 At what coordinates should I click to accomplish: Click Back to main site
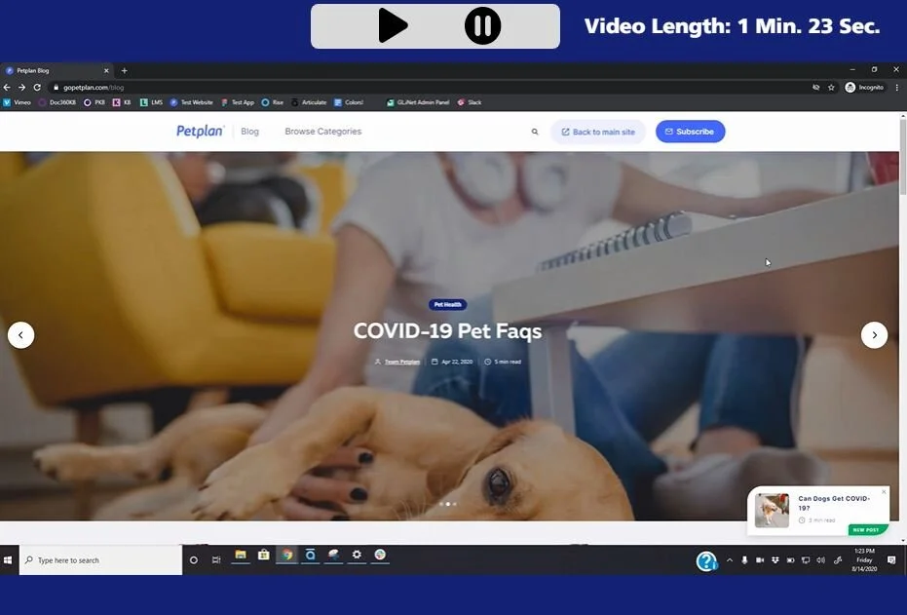pyautogui.click(x=597, y=131)
